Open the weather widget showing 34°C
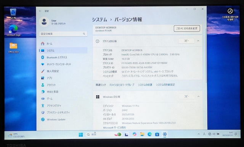244x147 pixels. 16,135
